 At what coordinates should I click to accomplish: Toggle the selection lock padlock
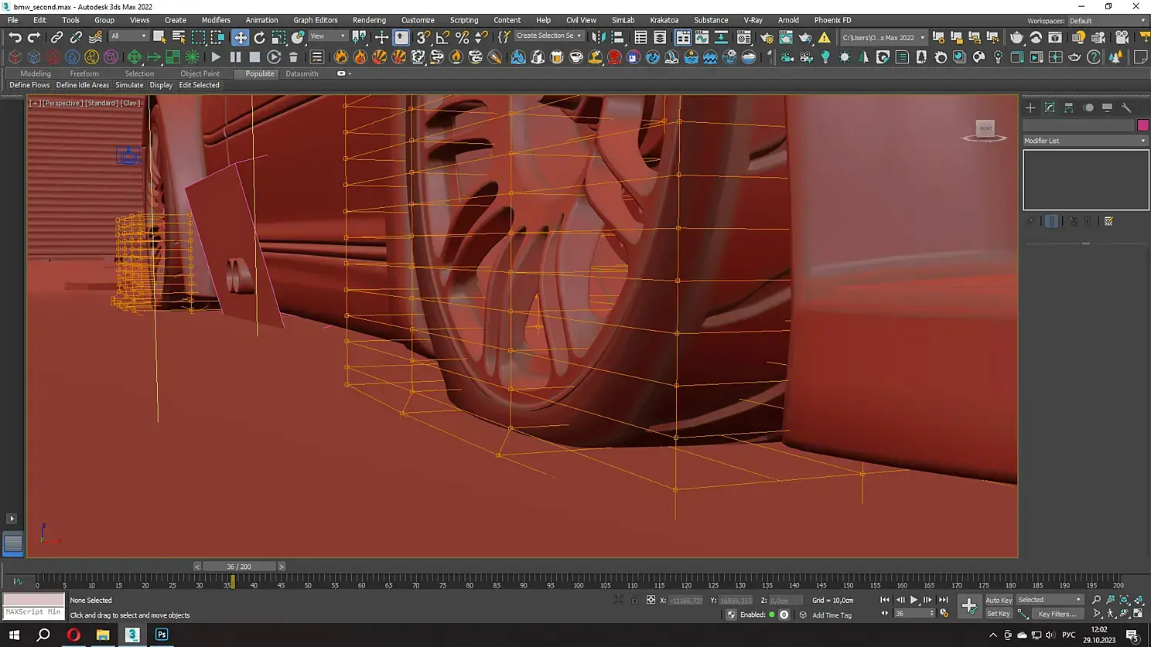634,600
